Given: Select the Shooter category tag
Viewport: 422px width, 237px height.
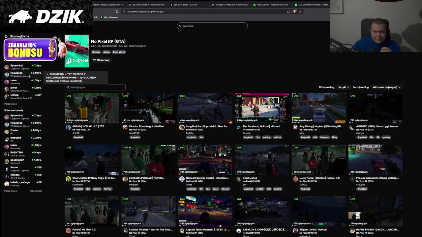Looking at the screenshot, I should pos(96,52).
